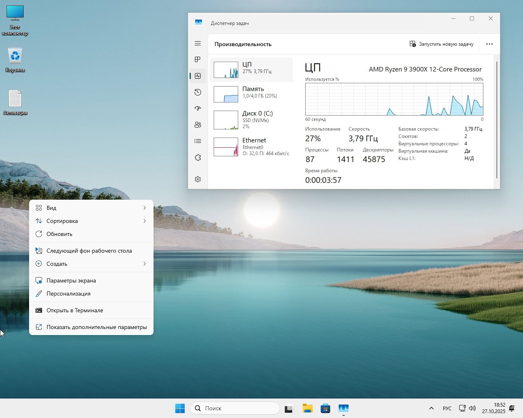The width and height of the screenshot is (523, 418).
Task: Toggle the volume icon in system tray
Action: coord(473,408)
